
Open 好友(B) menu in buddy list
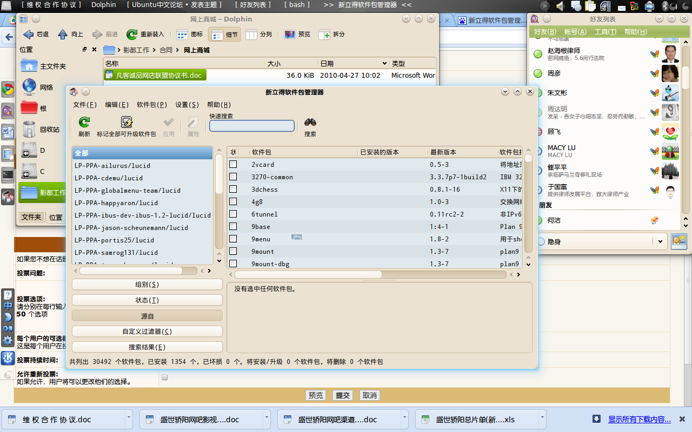click(545, 32)
